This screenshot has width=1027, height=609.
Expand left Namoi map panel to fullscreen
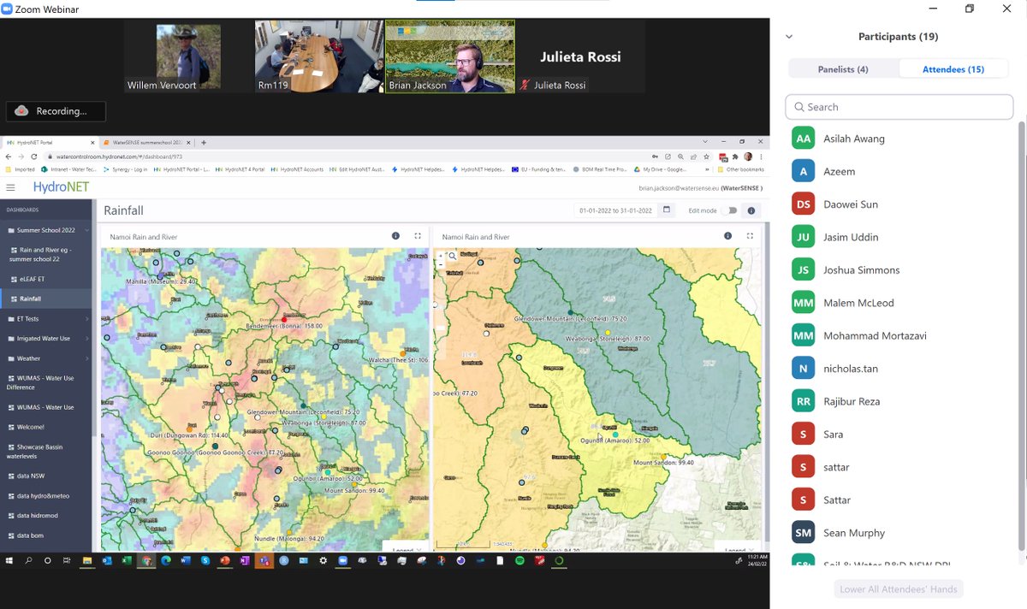418,236
